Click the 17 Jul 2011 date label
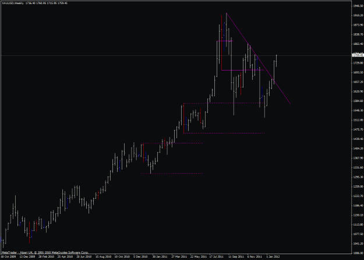Image resolution: width=364 pixels, height=260 pixels. 217,257
